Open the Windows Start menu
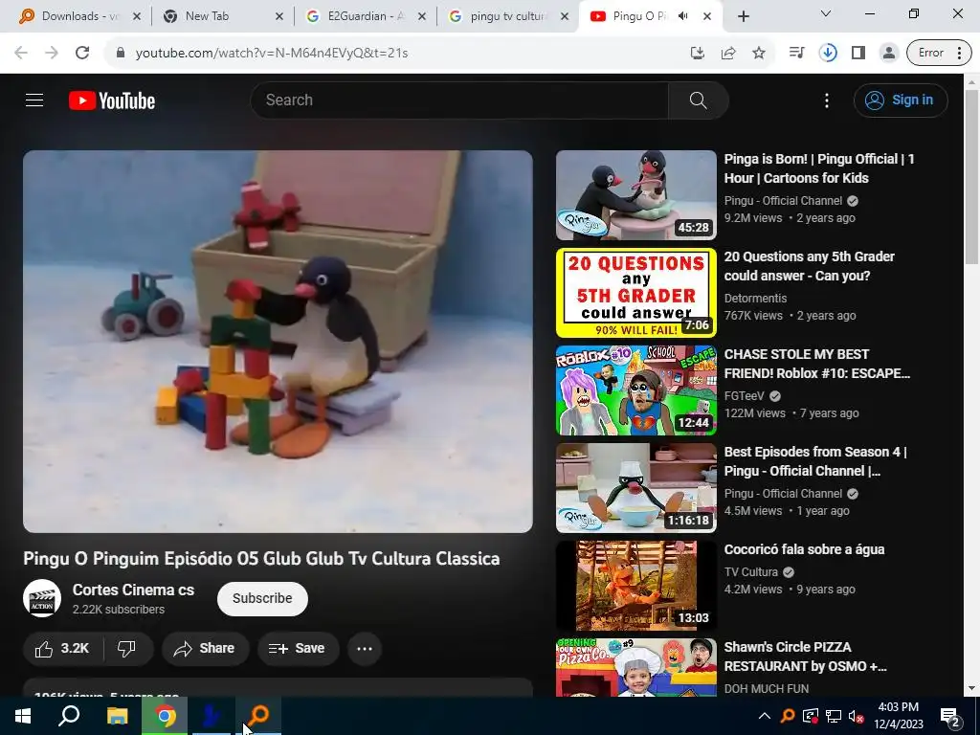Viewport: 980px width, 735px height. click(23, 716)
